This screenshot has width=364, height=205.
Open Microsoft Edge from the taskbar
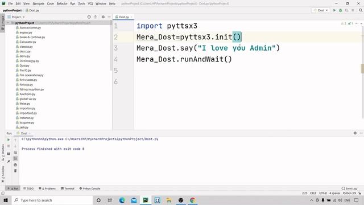tap(122, 200)
